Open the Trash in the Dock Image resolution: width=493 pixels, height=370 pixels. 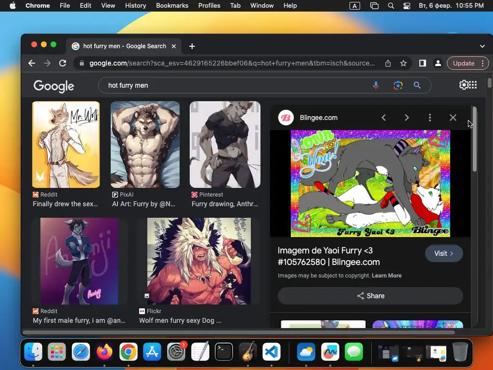coord(460,351)
